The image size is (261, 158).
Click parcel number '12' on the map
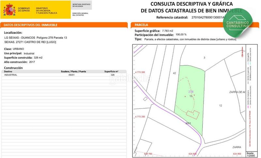221,106
